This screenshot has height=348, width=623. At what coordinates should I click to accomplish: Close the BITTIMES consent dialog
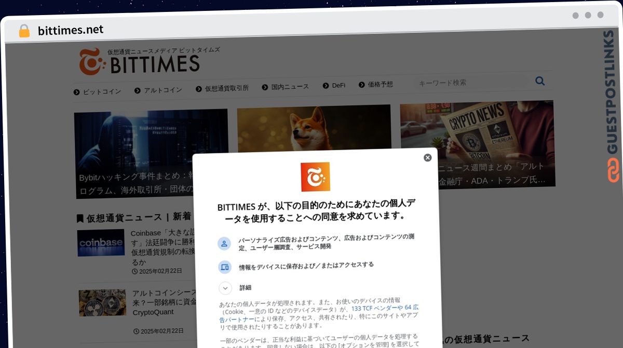click(428, 158)
